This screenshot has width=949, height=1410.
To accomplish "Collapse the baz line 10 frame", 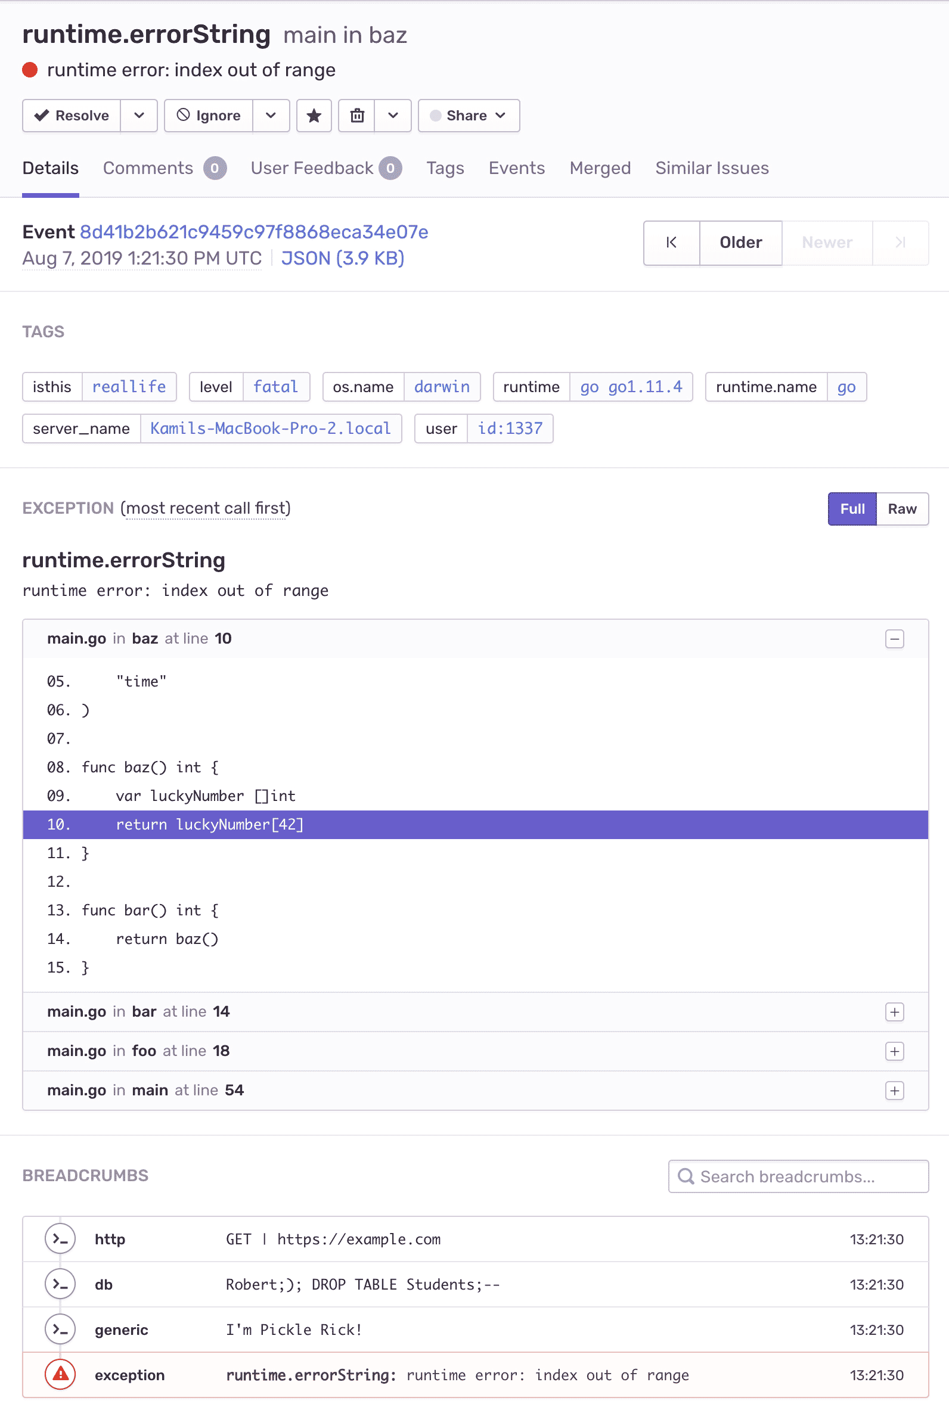I will click(x=894, y=639).
